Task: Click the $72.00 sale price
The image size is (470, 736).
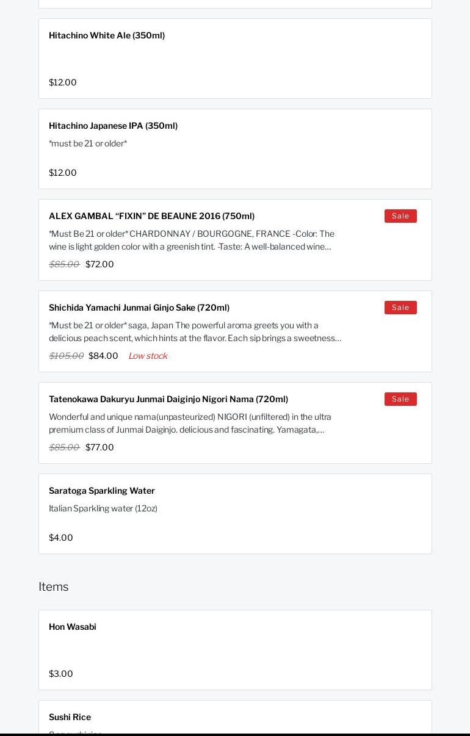Action: coord(99,264)
